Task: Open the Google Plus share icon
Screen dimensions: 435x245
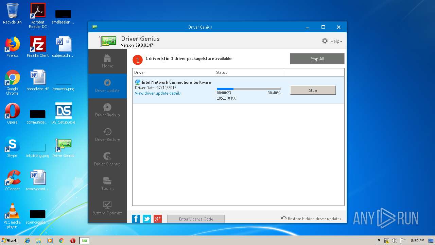Action: click(158, 219)
